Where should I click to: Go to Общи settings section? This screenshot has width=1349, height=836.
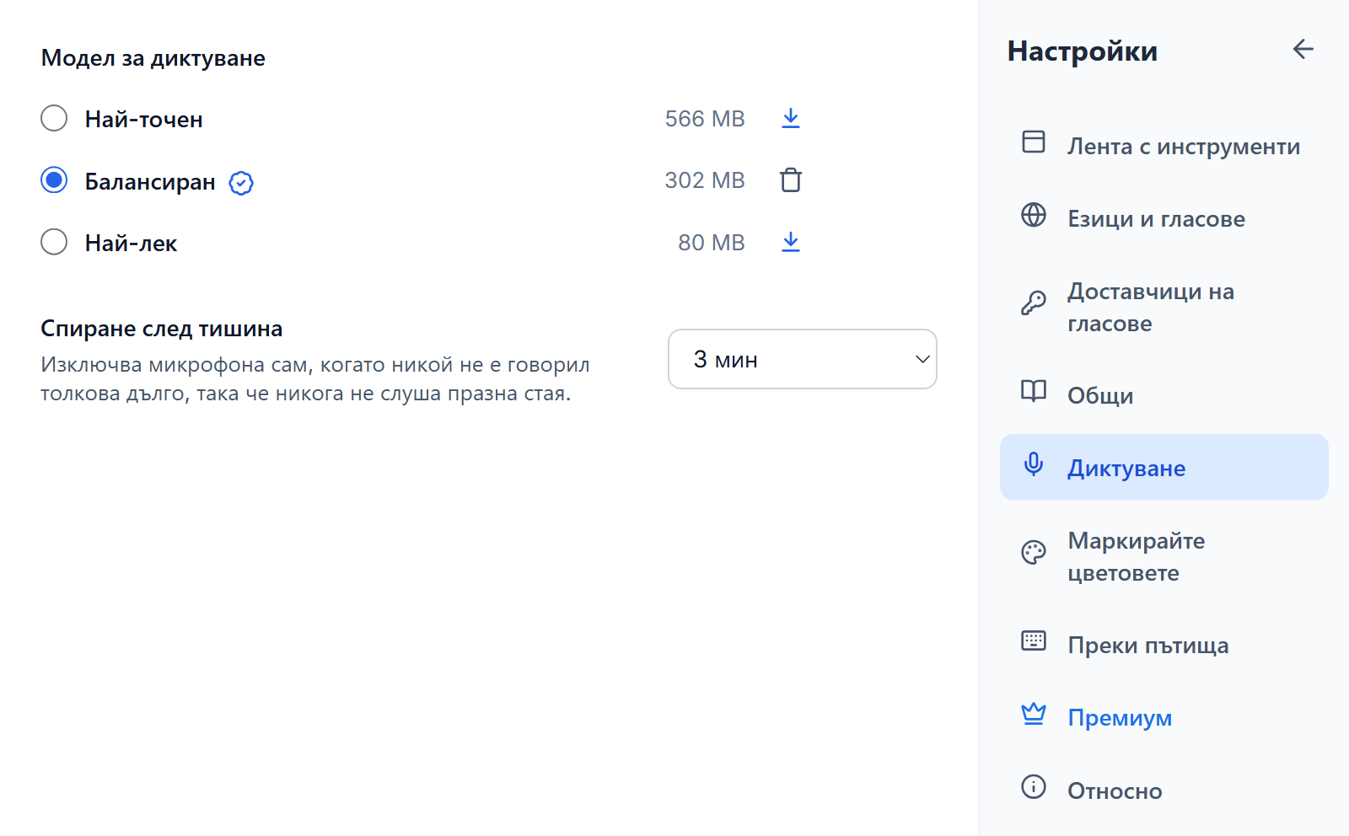coord(1164,395)
